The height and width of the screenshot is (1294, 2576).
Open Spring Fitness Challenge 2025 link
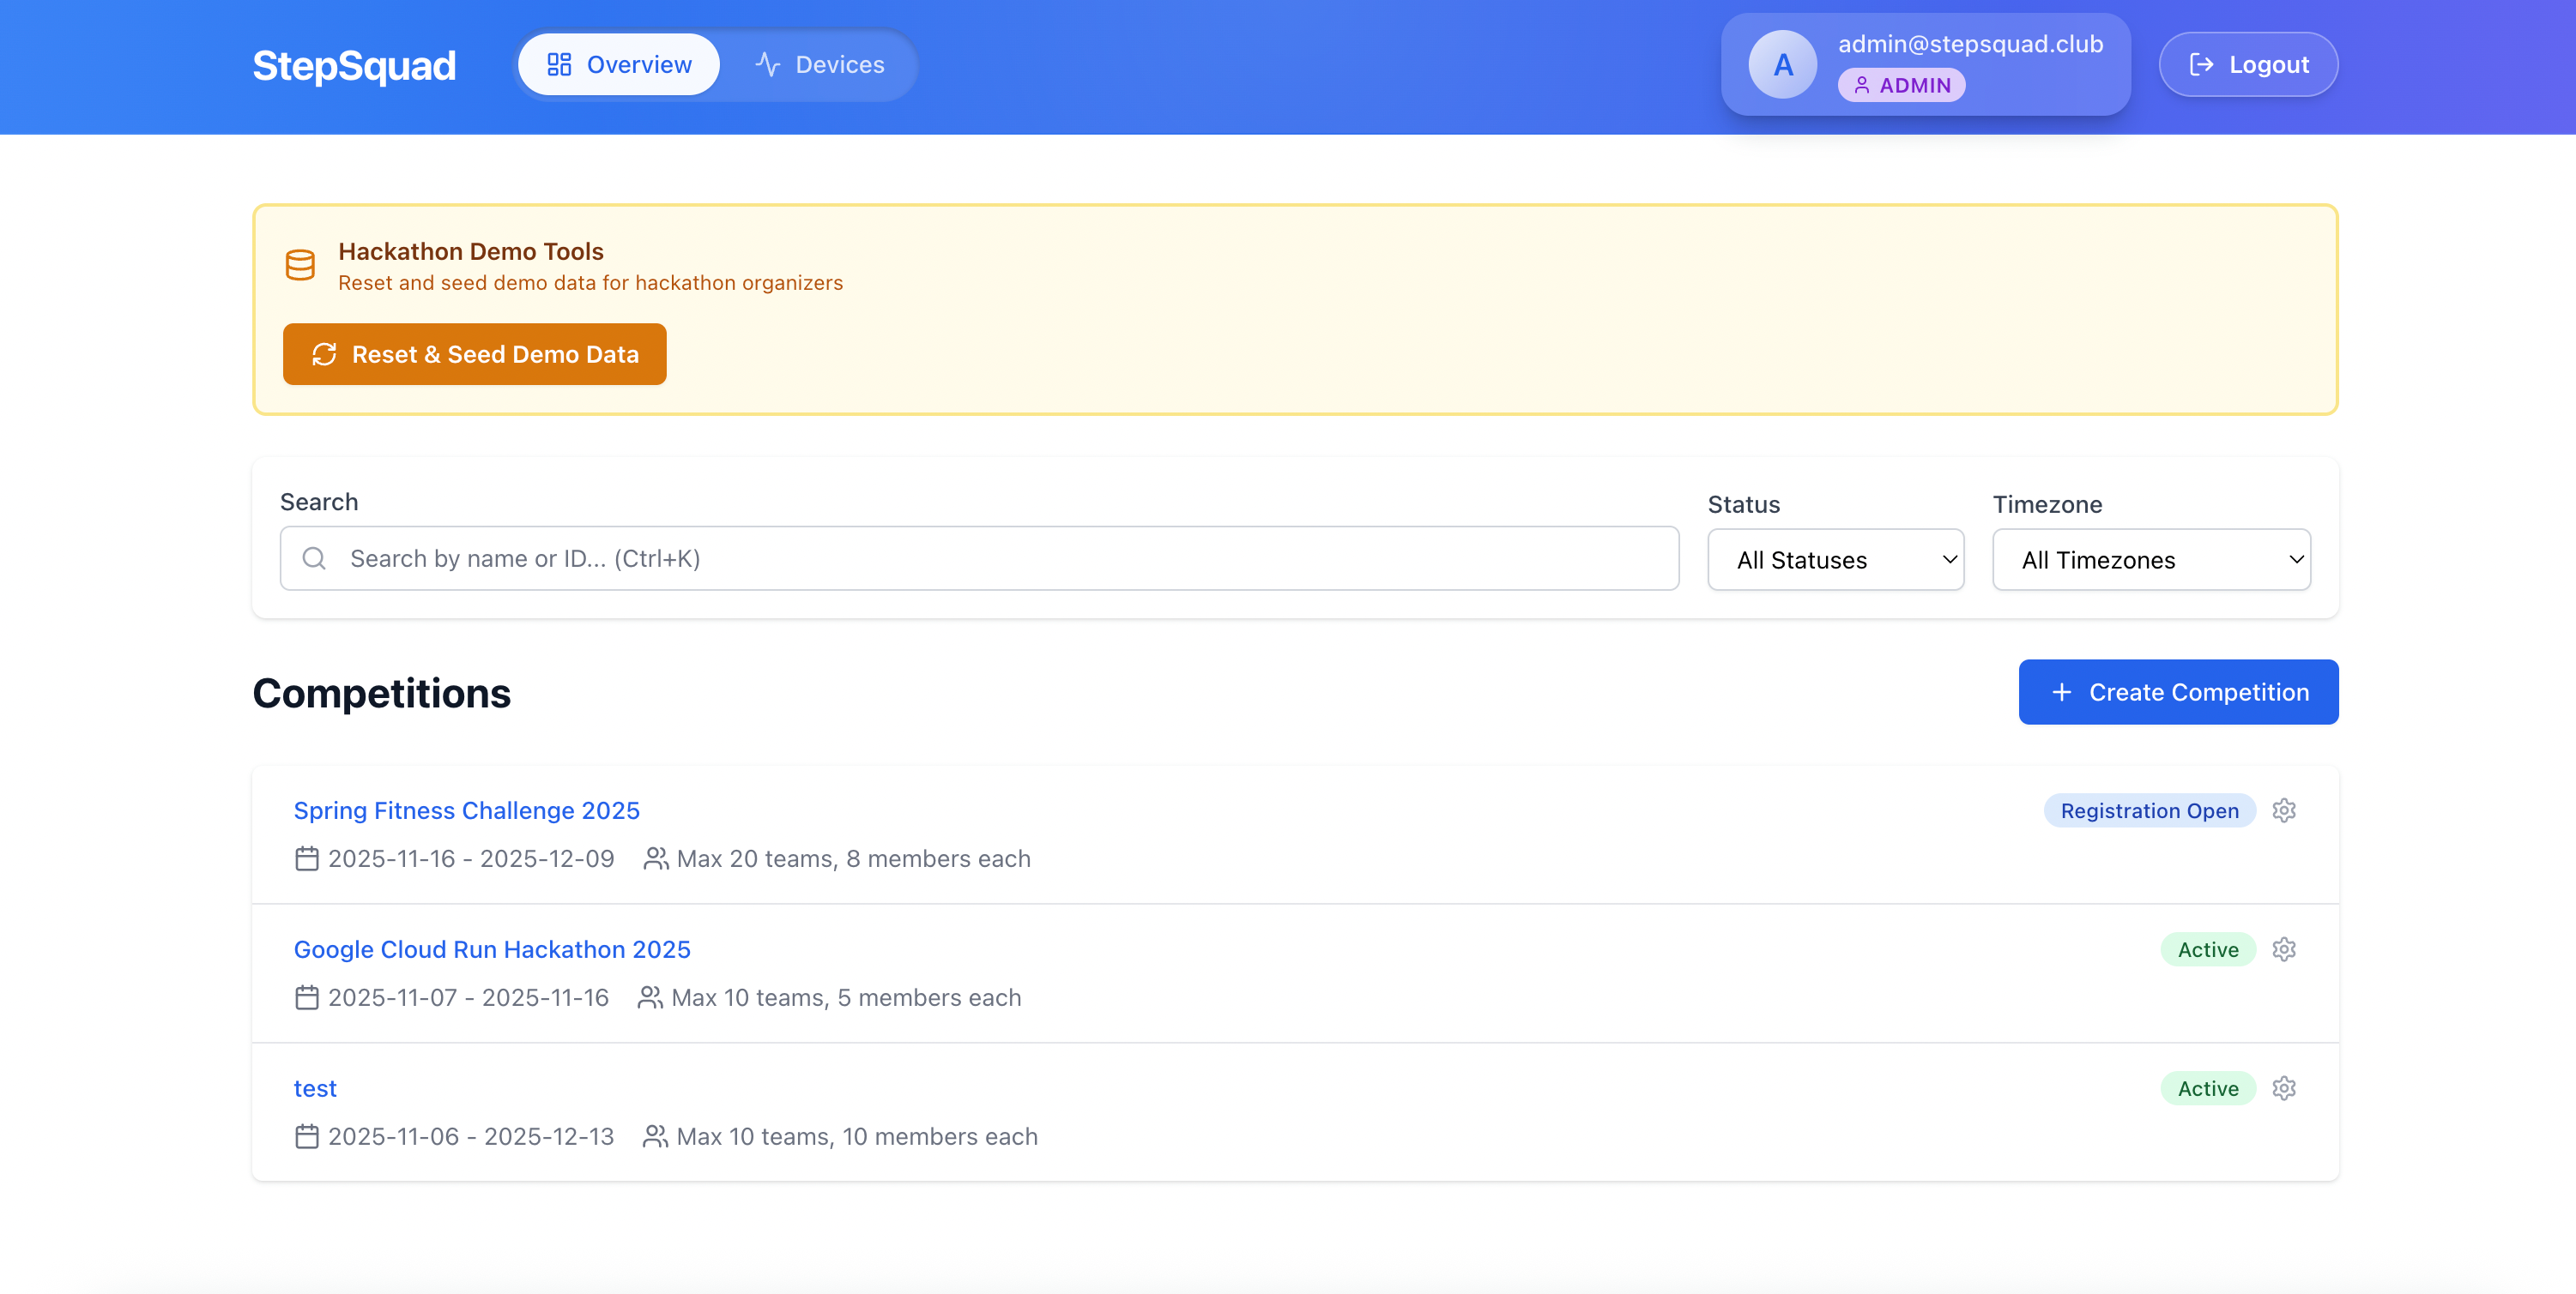(466, 810)
